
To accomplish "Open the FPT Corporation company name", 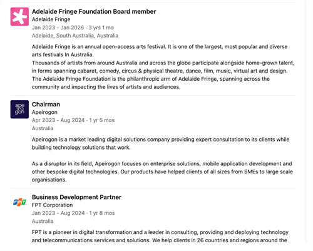I will [52, 205].
